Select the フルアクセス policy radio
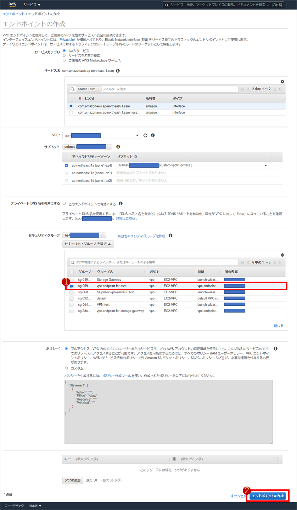This screenshot has width=297, height=510. click(x=66, y=349)
